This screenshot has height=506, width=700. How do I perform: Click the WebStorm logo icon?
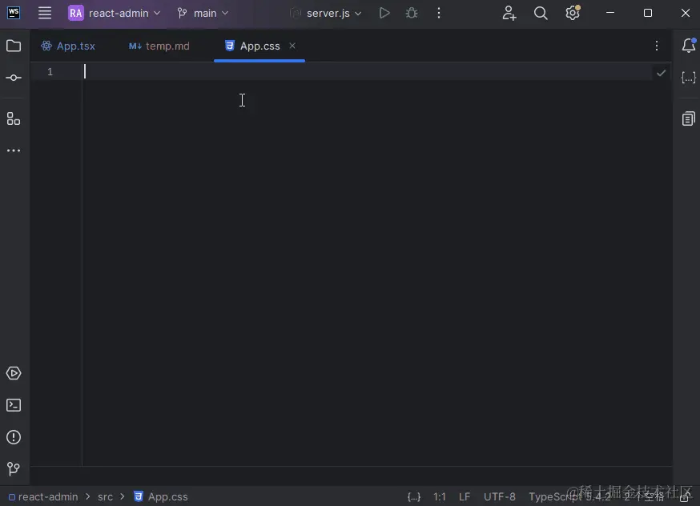(x=14, y=13)
